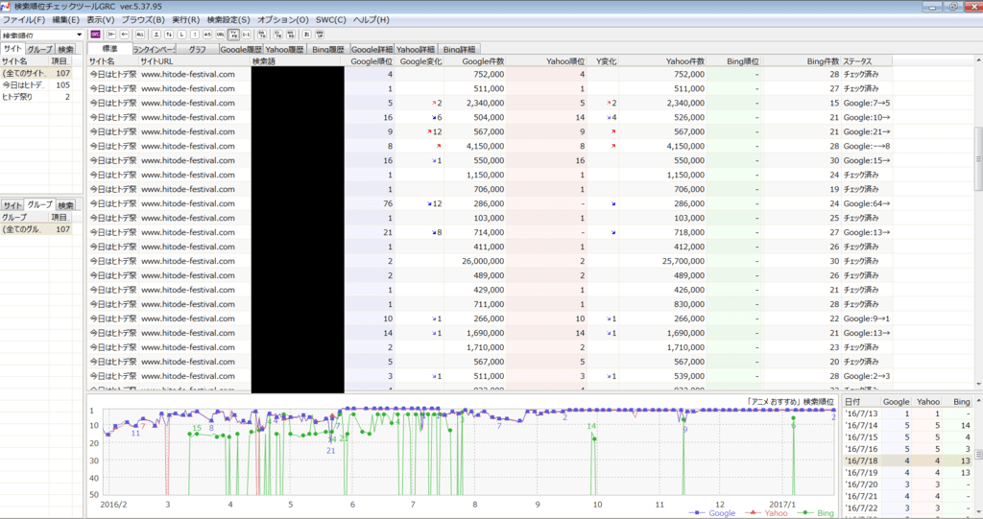This screenshot has height=519, width=983.
Task: Open the Yahoo詳細 tab
Action: tap(418, 49)
